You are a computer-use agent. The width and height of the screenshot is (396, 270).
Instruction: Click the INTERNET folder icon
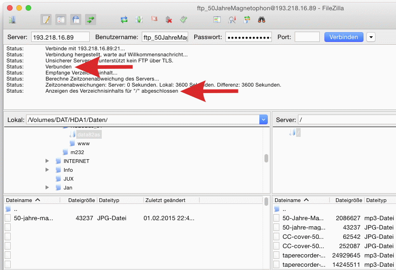pos(59,161)
